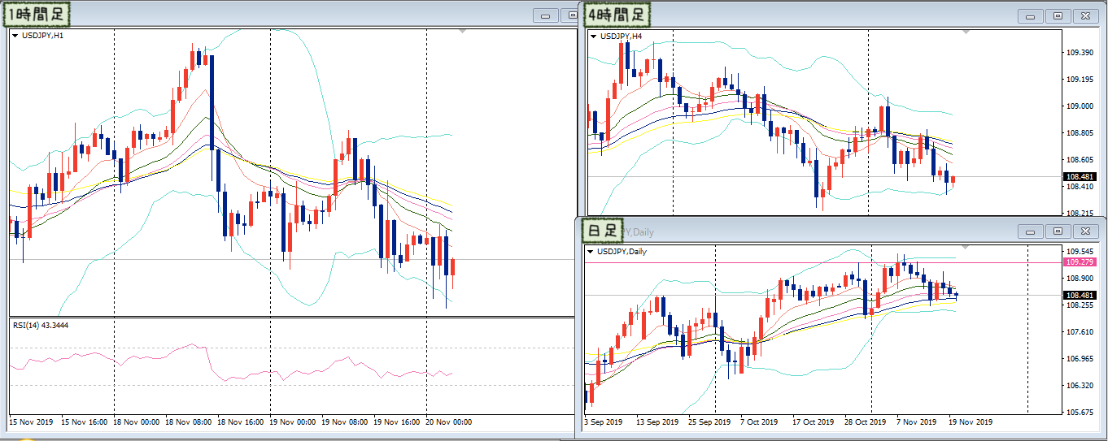The image size is (1108, 441).
Task: Click the chart shift marker in H4 chart
Action: tap(966, 32)
